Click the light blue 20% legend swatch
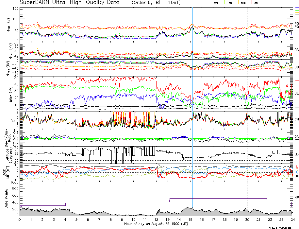299x229 pixels. [211, 3]
